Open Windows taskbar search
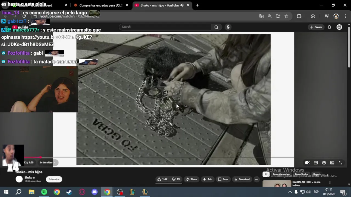The image size is (351, 197). tap(19, 192)
